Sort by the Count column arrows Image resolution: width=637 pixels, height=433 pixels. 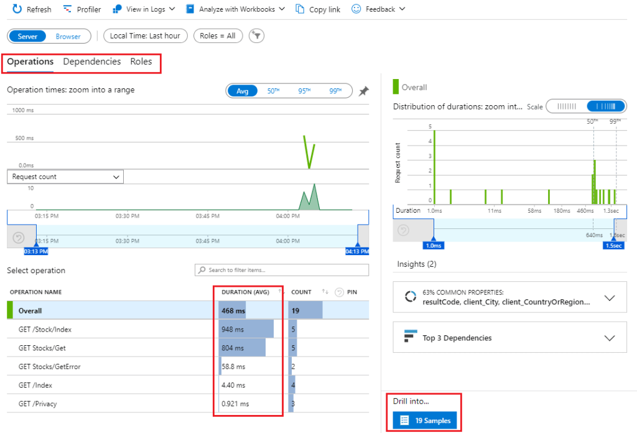coord(325,292)
